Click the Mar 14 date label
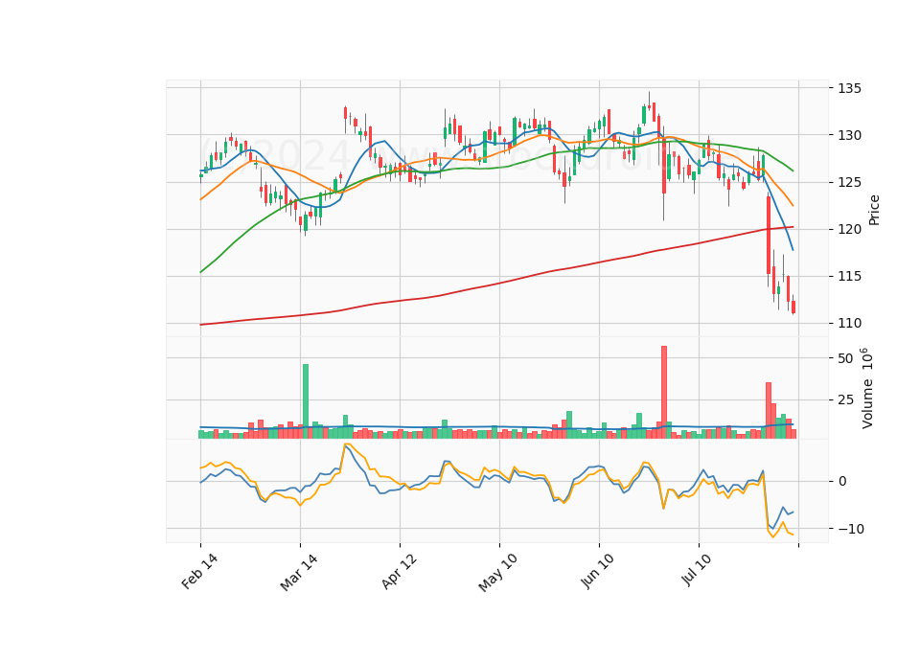The height and width of the screenshot is (661, 920). [x=299, y=572]
